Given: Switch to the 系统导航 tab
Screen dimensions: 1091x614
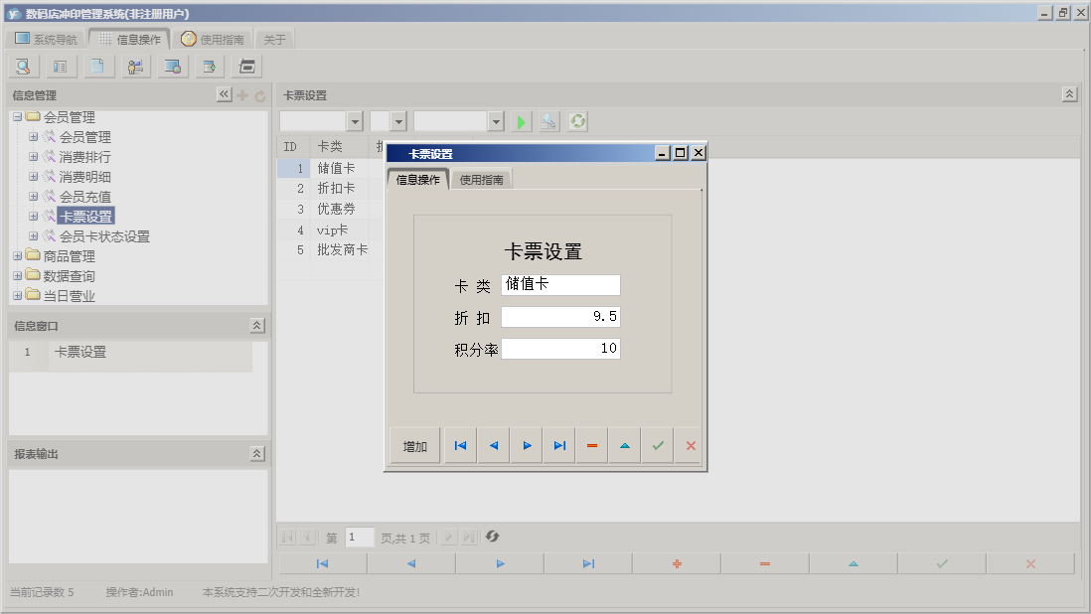Looking at the screenshot, I should (x=46, y=40).
